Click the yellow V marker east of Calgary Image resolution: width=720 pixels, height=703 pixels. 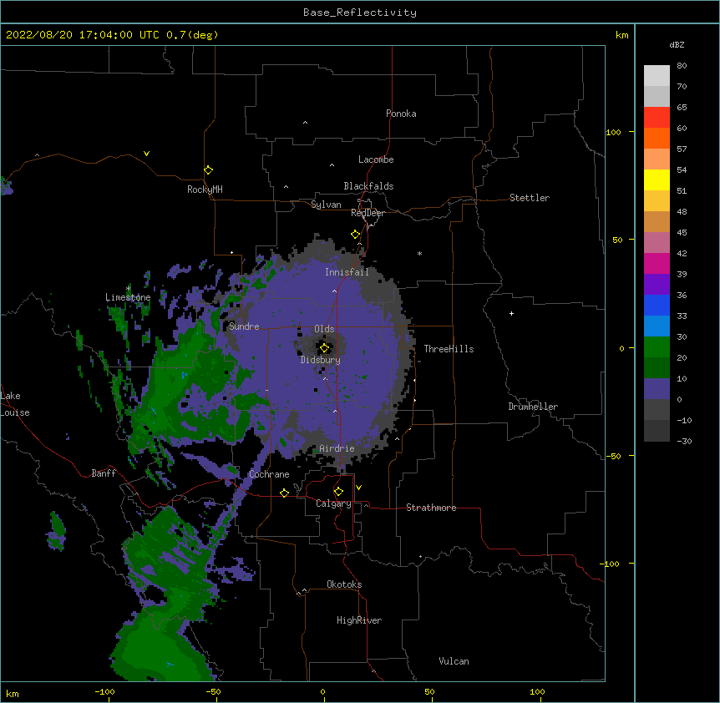pos(358,488)
